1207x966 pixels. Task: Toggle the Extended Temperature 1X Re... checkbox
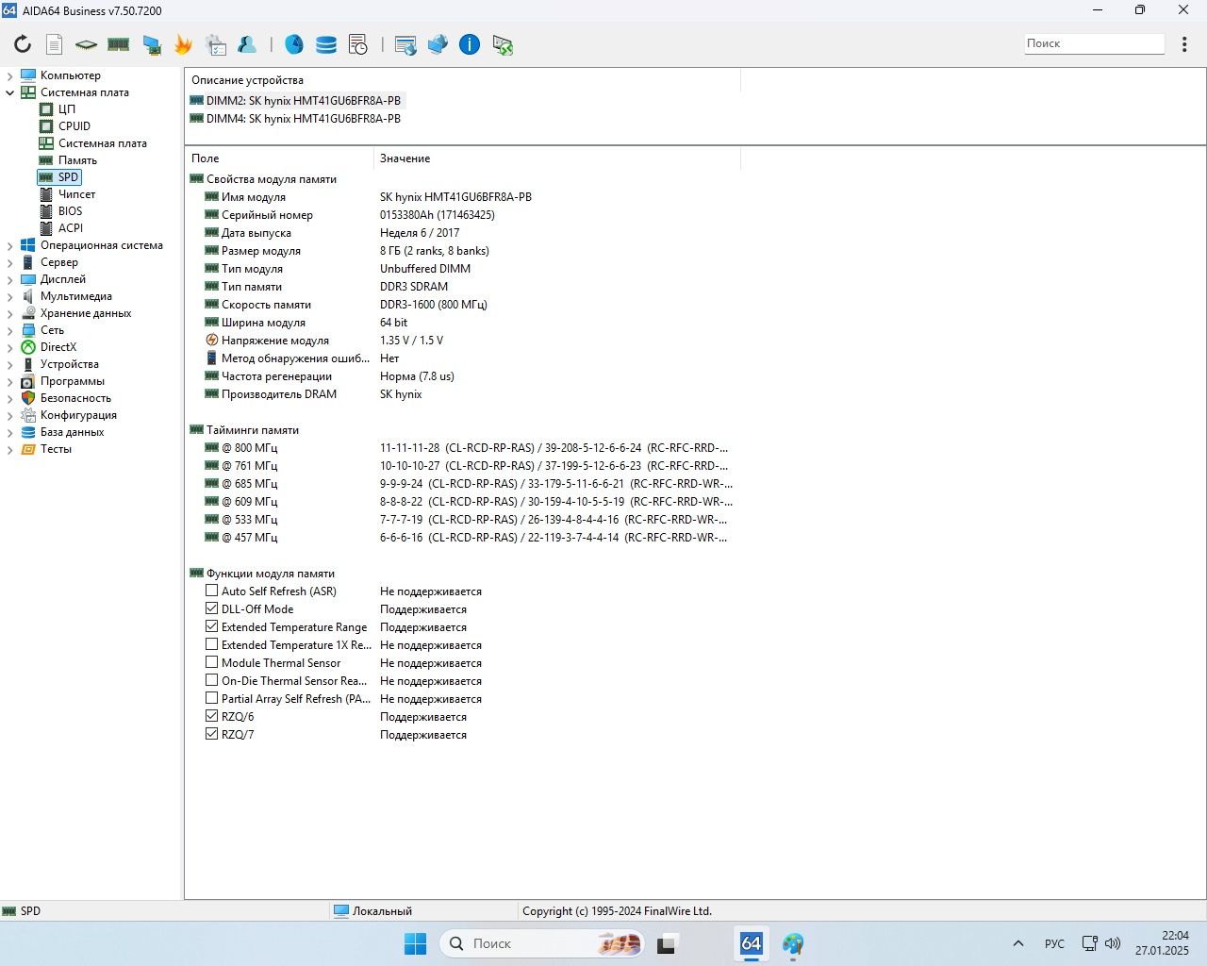click(212, 644)
